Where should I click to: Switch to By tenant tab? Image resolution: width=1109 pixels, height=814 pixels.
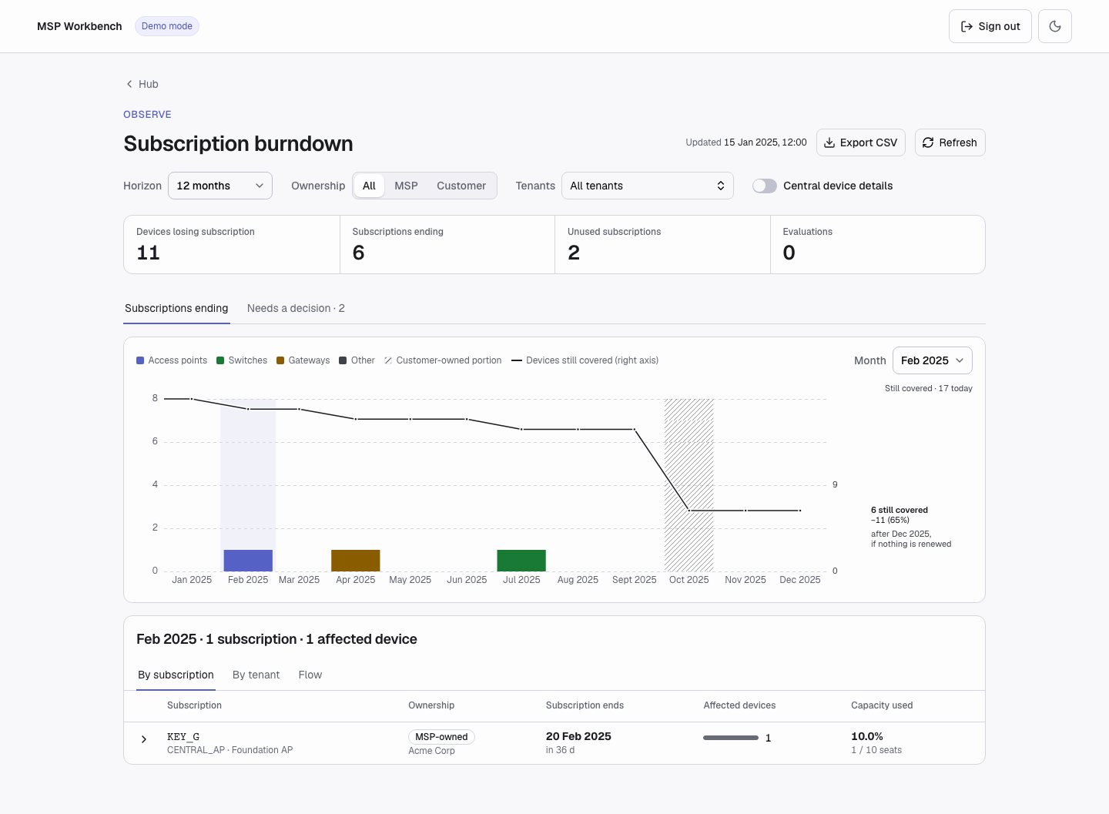tap(256, 675)
